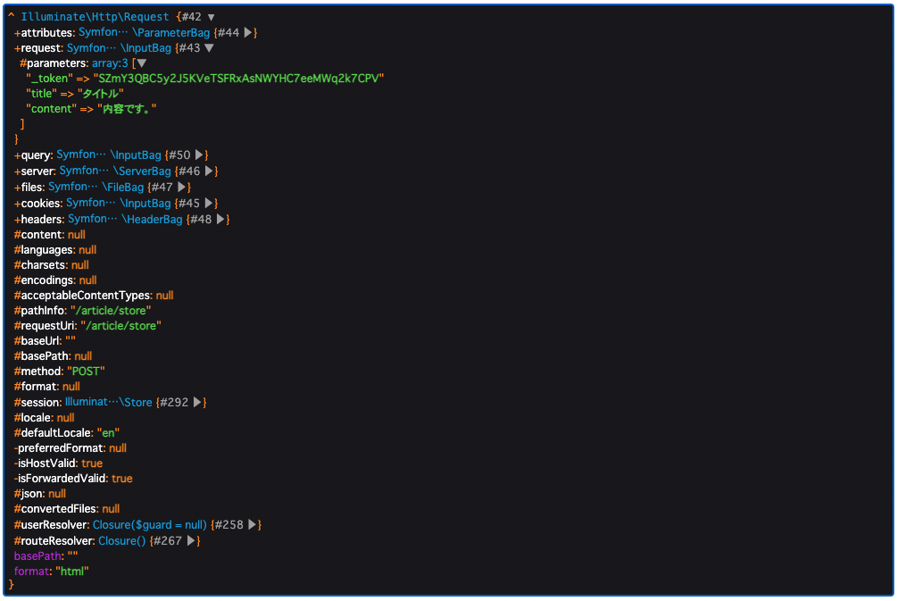897x601 pixels.
Task: Click the -isForwardedValid true value
Action: click(x=122, y=479)
